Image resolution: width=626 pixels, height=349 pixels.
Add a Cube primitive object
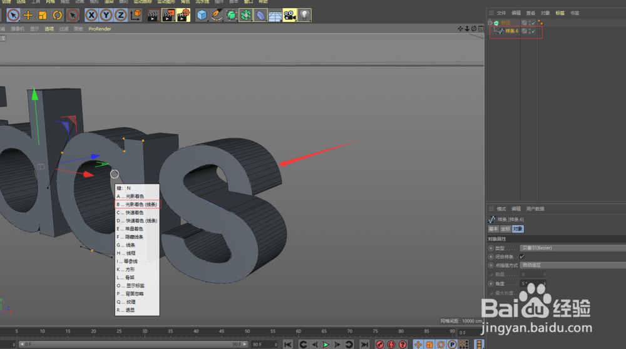tap(202, 15)
